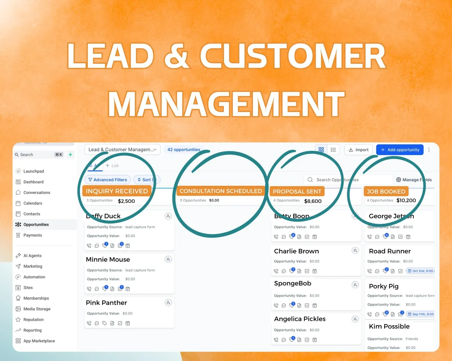
Task: Open the Sort dropdown
Action: [x=147, y=180]
